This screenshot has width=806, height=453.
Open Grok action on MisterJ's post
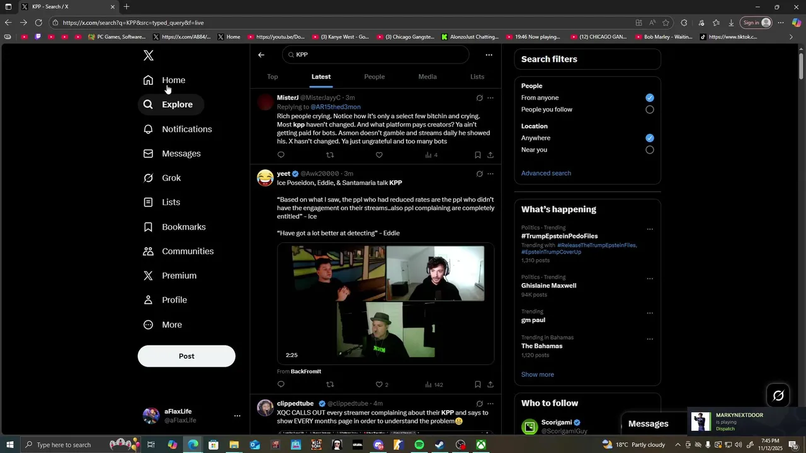(479, 98)
